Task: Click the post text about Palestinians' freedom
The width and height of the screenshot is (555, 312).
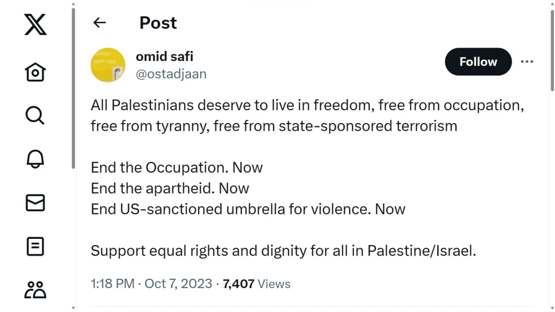Action: pyautogui.click(x=307, y=115)
